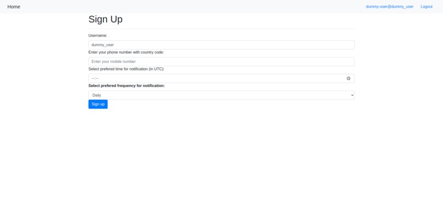Focus the Username input field

tap(221, 45)
